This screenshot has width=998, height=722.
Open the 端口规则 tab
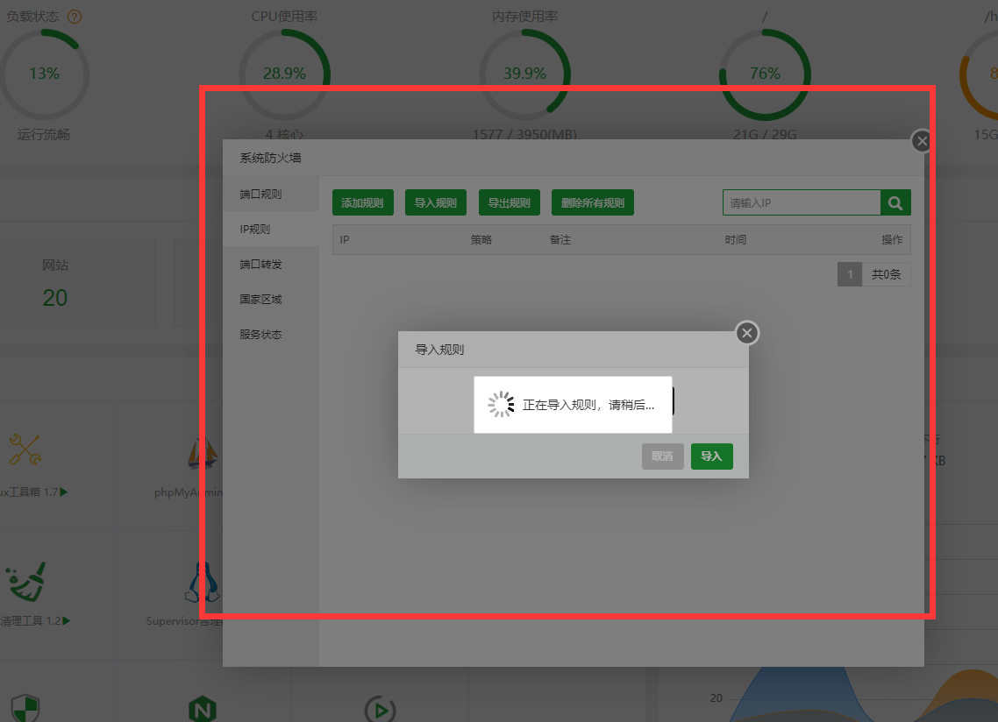tap(270, 194)
